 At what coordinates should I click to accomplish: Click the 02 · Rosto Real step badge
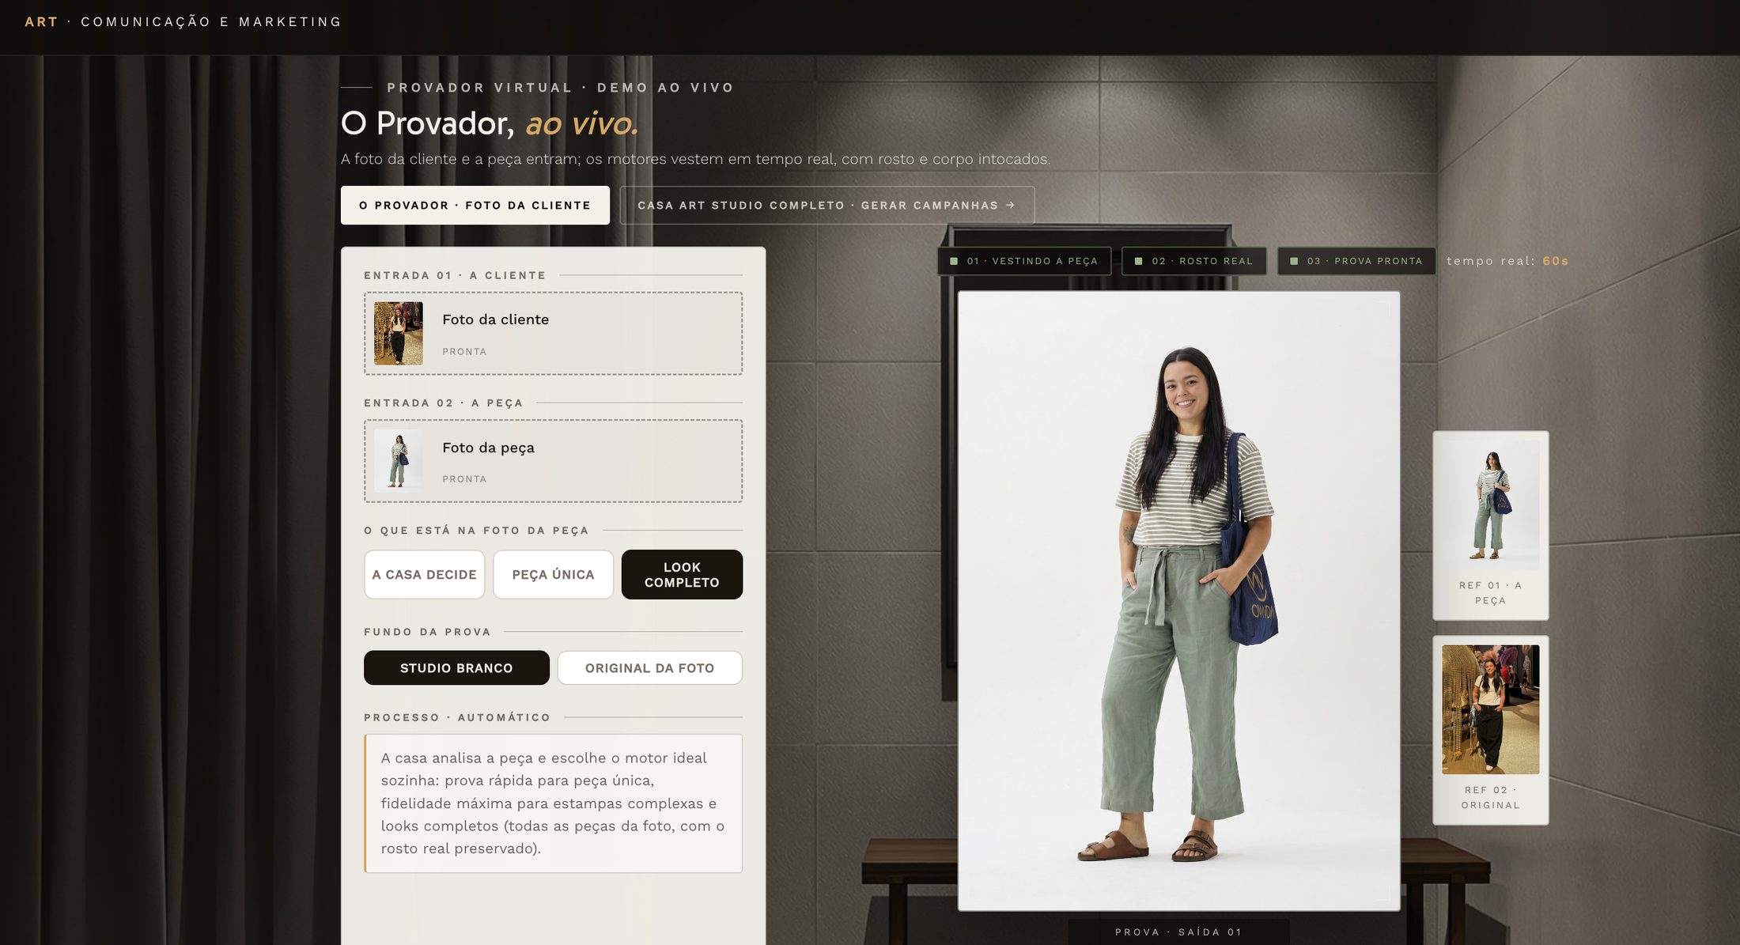(1194, 261)
